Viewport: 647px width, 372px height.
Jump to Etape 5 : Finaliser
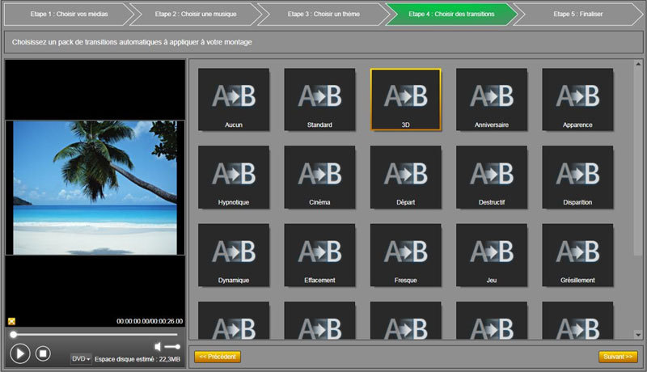(x=577, y=14)
